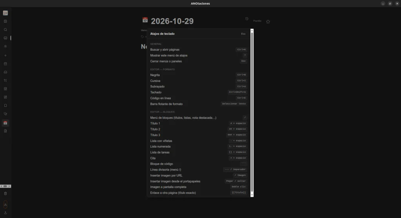
Task: Click the 'Título 1' label
Action: tap(155, 123)
